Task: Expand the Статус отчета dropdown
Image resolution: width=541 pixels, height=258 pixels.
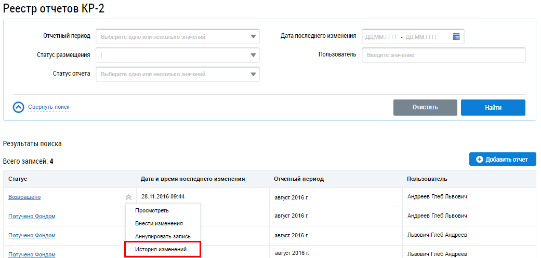Action: pos(253,74)
